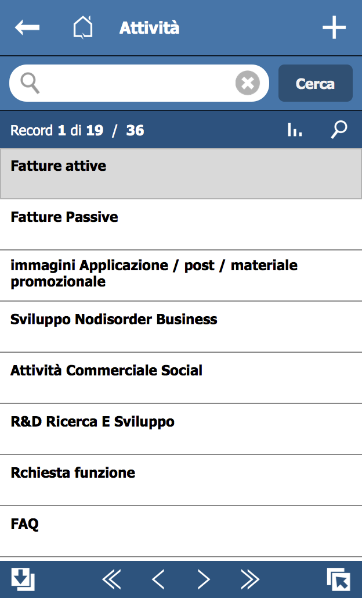The width and height of the screenshot is (362, 598).
Task: Select R&D Ricerca E Sviluppo item
Action: 181,429
